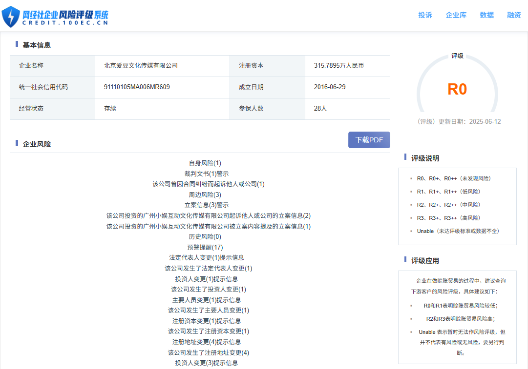Select the 裁判文书(1)警示 entry
Screen dimensions: 528x369
click(206, 174)
